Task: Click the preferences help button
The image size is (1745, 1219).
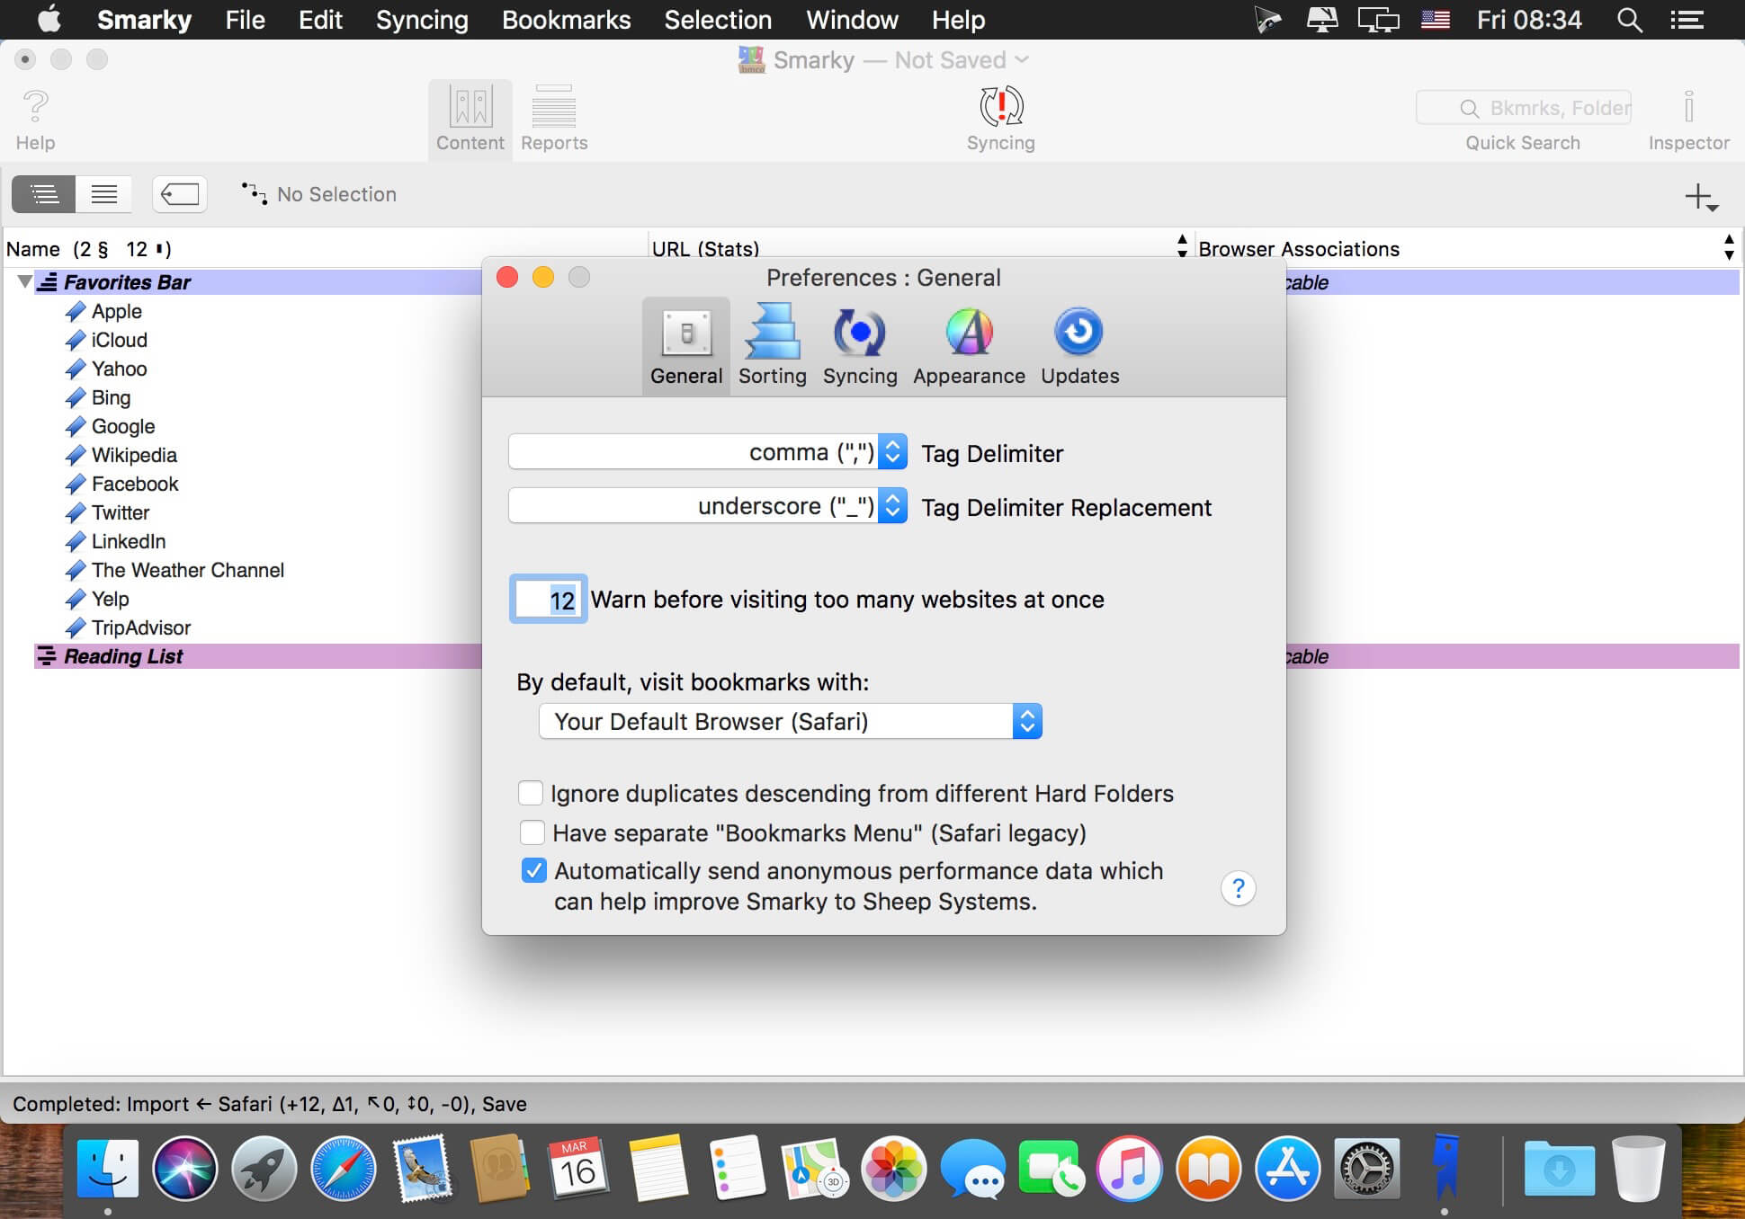Action: [1238, 888]
